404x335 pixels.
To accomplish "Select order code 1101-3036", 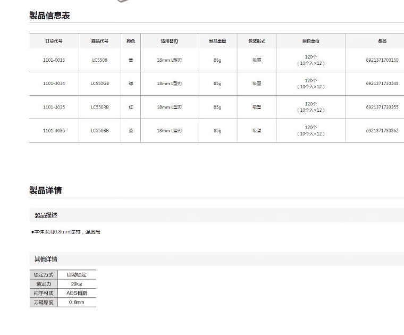I will pos(54,130).
